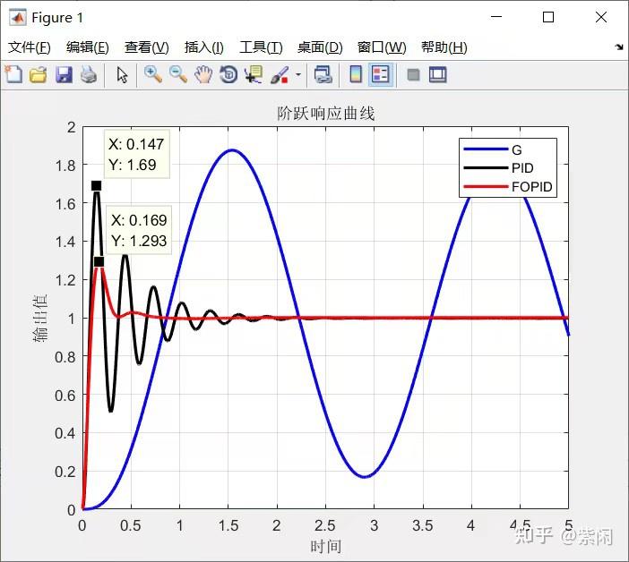This screenshot has width=629, height=562.
Task: Open the 文件(F) menu
Action: [x=30, y=47]
